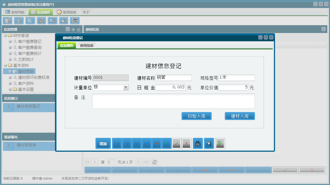This screenshot has height=185, width=330.
Task: Click the 初始入库 button
Action: coord(197,116)
